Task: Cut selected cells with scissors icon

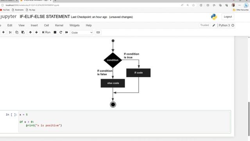Action: 11,33
